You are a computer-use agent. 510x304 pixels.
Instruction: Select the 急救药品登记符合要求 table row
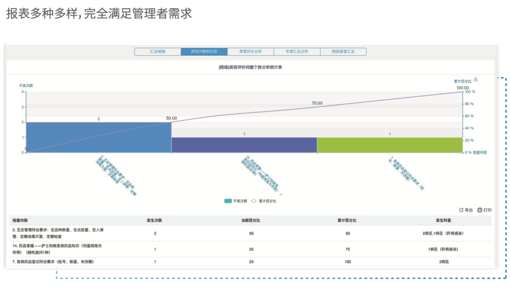click(x=250, y=262)
